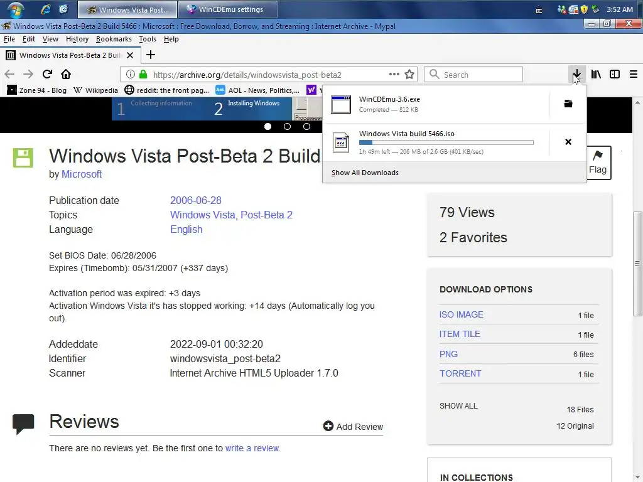Click Add Review text link
Screen dimensions: 643x482
(x=360, y=427)
